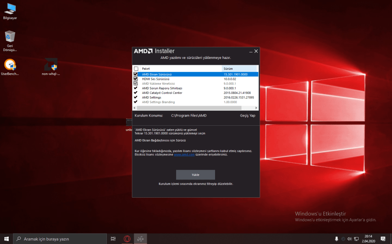Image resolution: width=392 pixels, height=244 pixels.
Task: Click the package list's left scroll arrow
Action: click(x=135, y=108)
